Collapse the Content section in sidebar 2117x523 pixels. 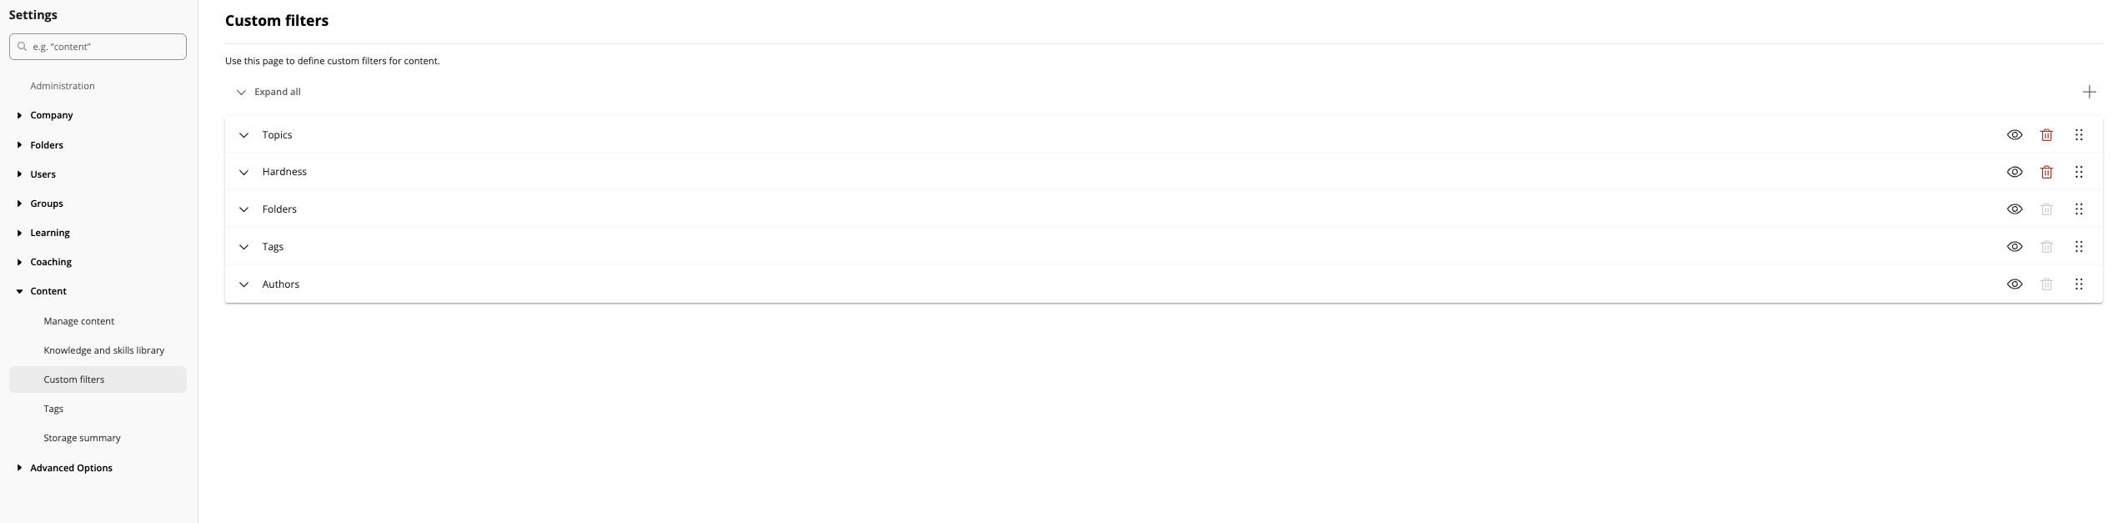point(20,291)
